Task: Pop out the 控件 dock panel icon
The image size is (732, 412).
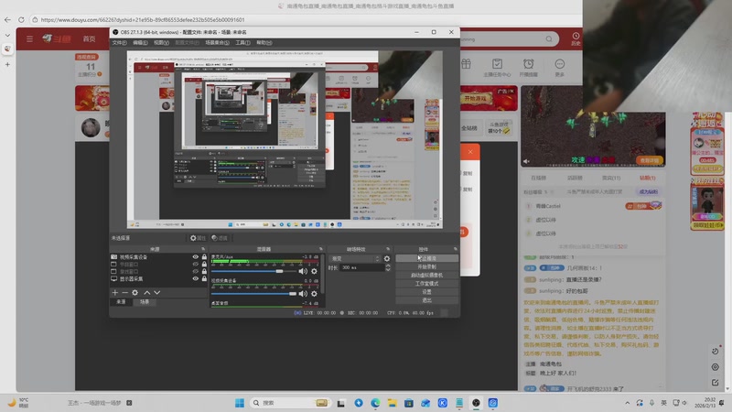Action: 455,249
